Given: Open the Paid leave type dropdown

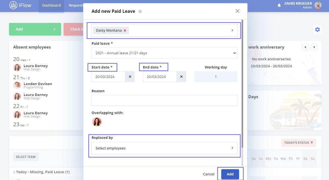Looking at the screenshot, I should coord(164,53).
